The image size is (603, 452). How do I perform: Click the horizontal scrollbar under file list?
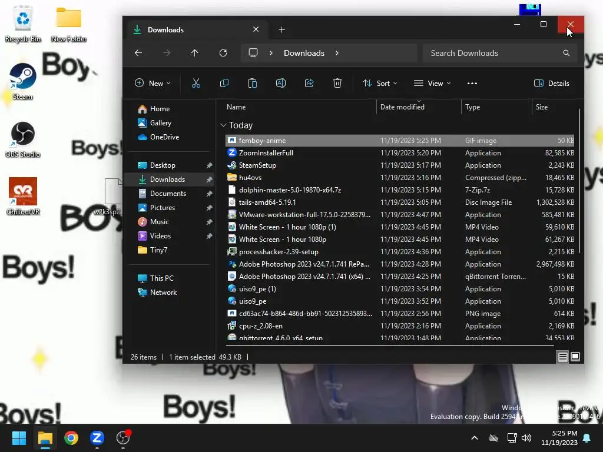(x=389, y=345)
